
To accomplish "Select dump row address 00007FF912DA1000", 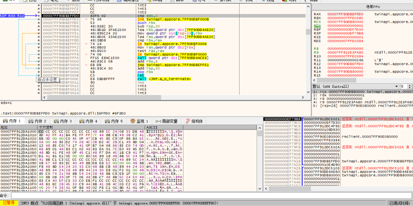I will [19, 132].
